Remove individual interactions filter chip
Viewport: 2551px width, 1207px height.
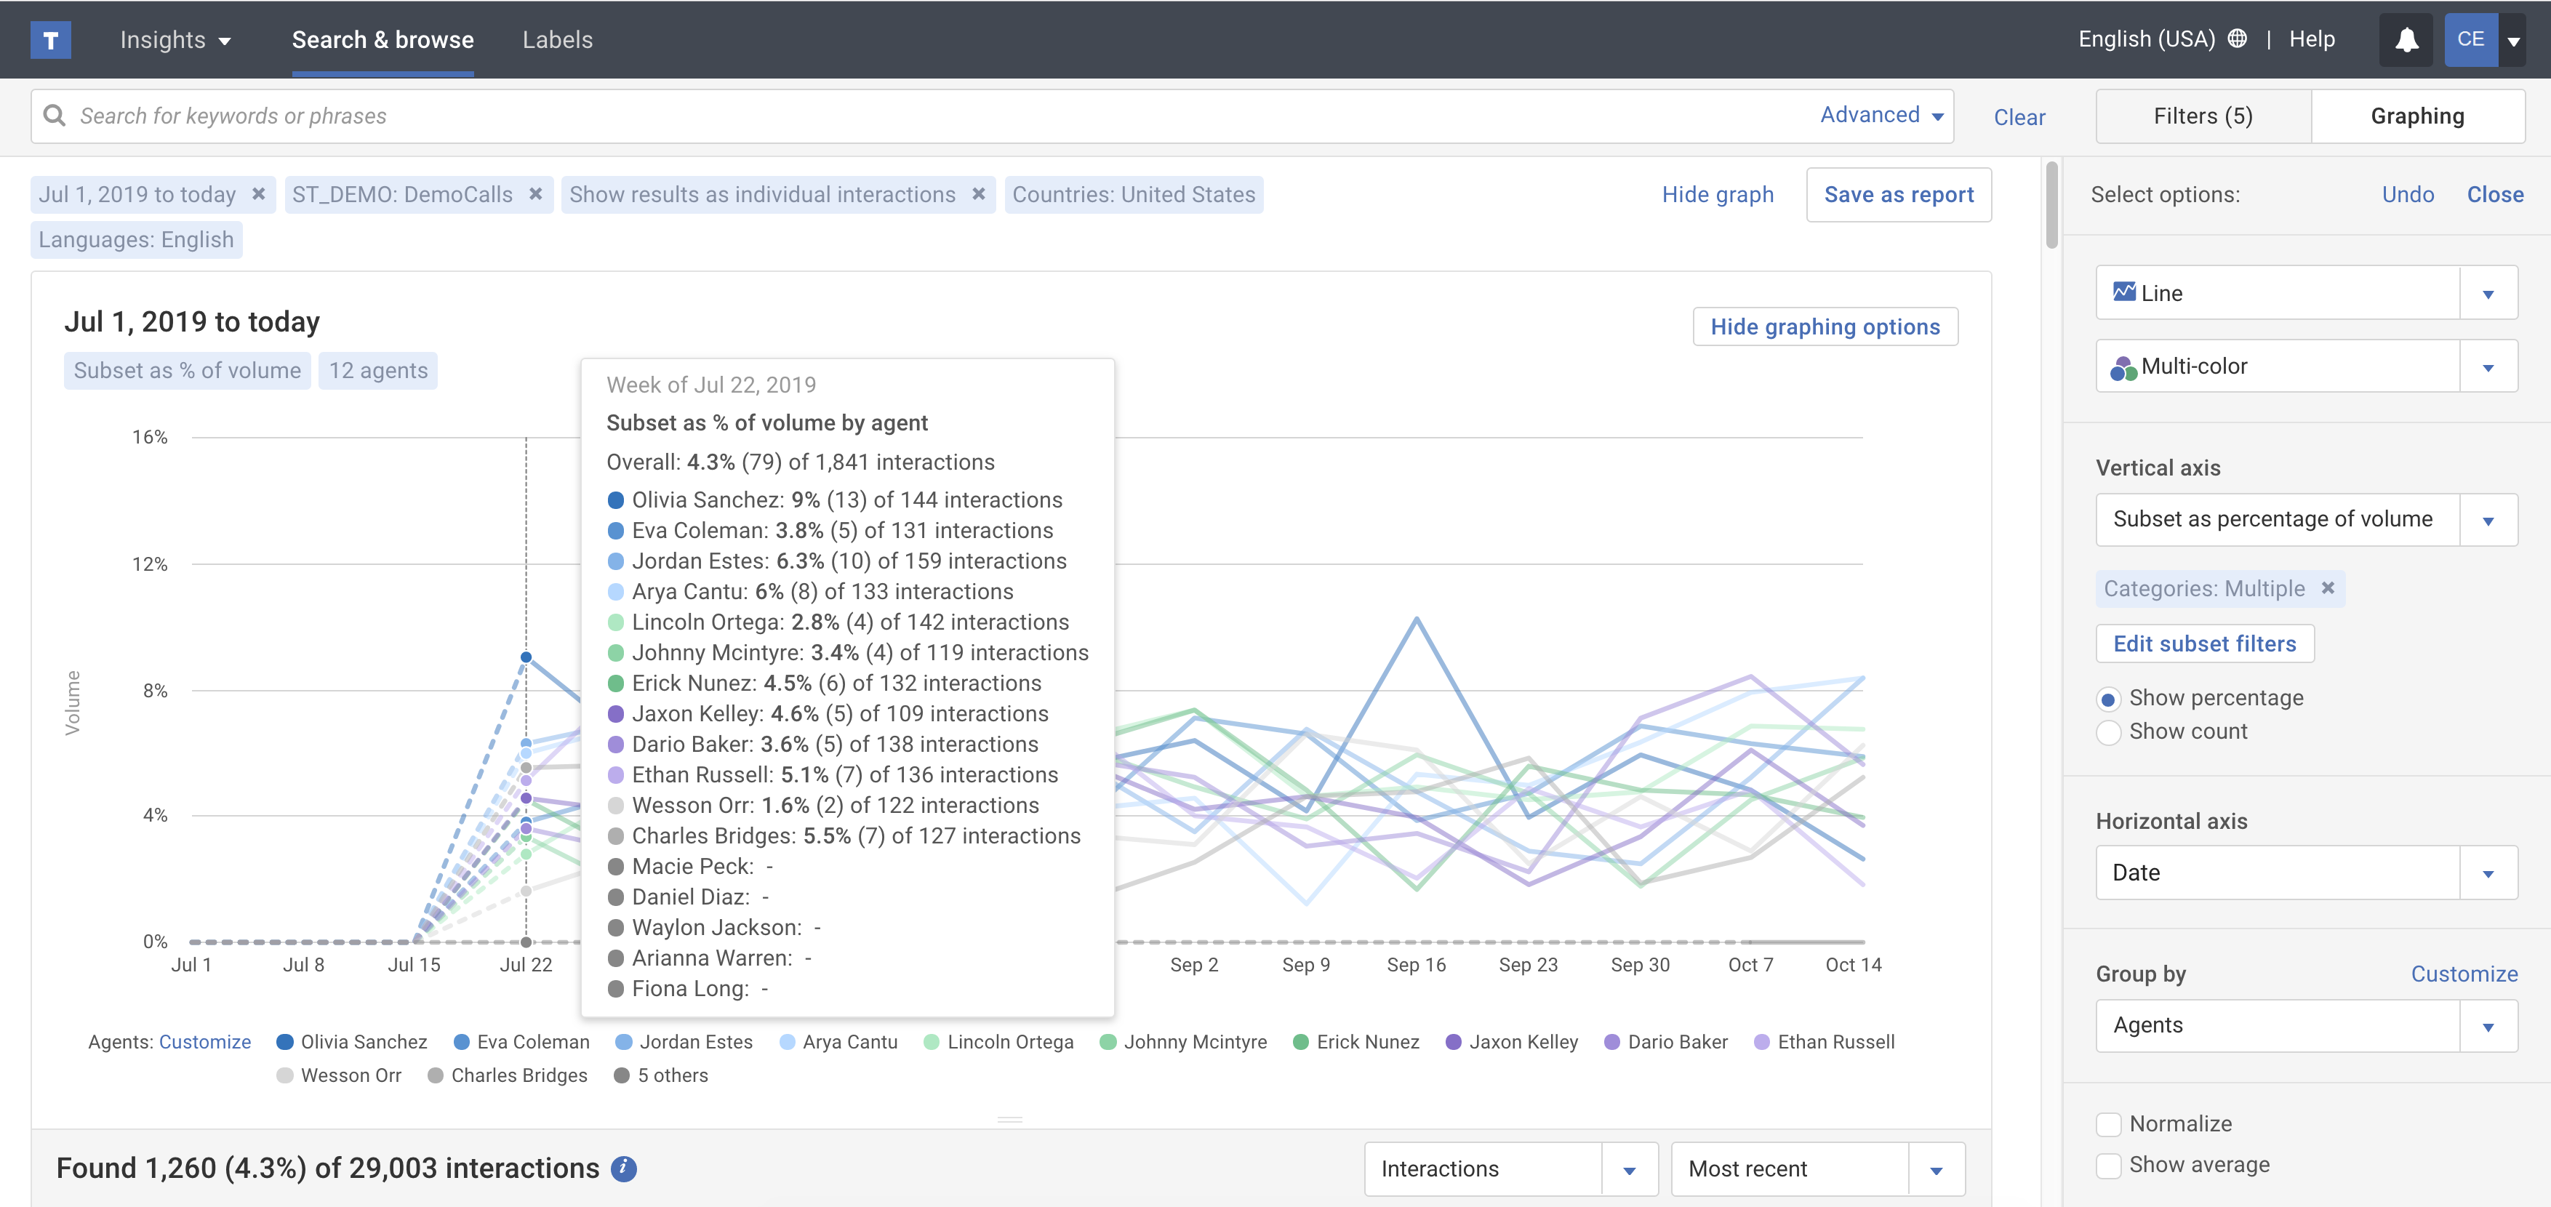tap(978, 194)
